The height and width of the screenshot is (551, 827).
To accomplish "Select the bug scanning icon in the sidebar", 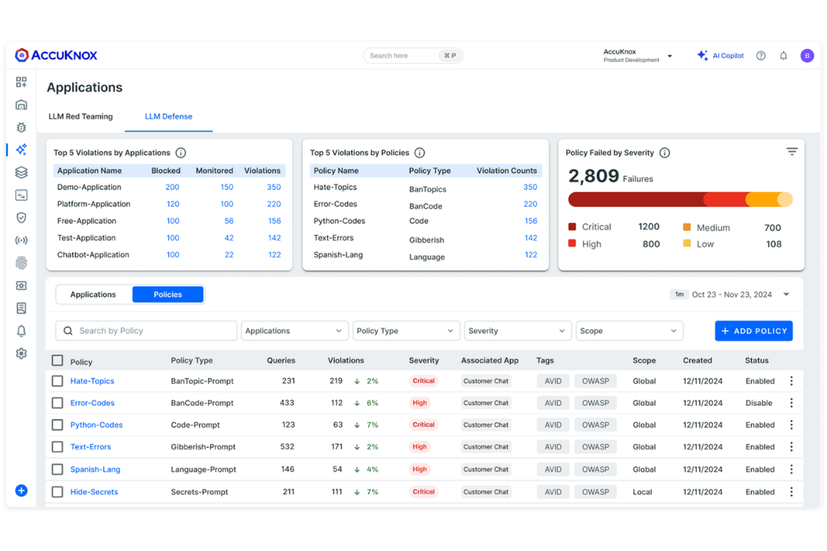I will coord(21,127).
